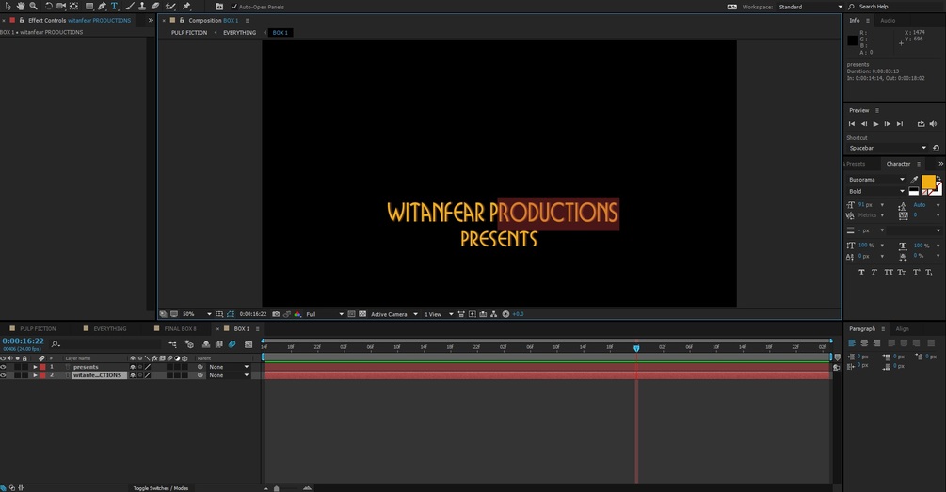
Task: Open the Graph Editor icon in timeline
Action: click(x=249, y=344)
